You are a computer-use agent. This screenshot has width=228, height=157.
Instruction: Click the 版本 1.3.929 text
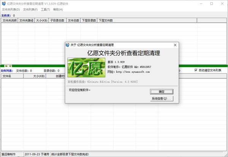116,62
